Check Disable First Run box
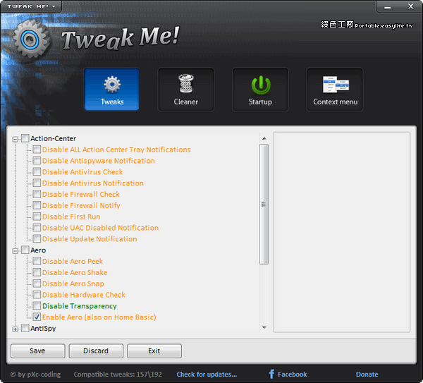This screenshot has height=383, width=423. tap(37, 217)
